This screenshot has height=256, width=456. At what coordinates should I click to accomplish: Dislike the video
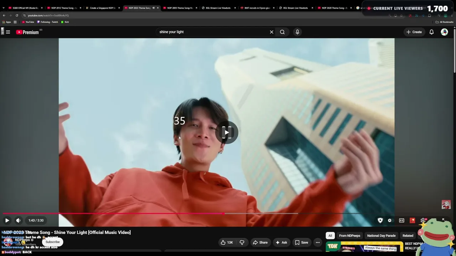[x=242, y=242]
